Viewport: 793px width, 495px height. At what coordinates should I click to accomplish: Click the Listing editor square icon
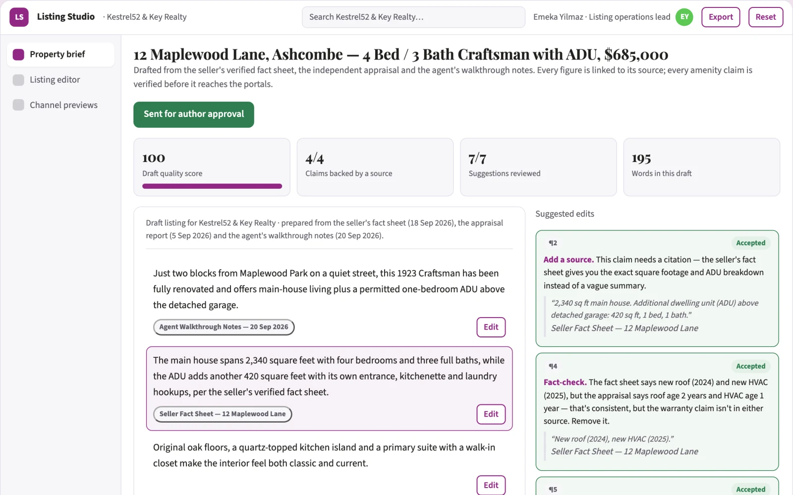(18, 80)
